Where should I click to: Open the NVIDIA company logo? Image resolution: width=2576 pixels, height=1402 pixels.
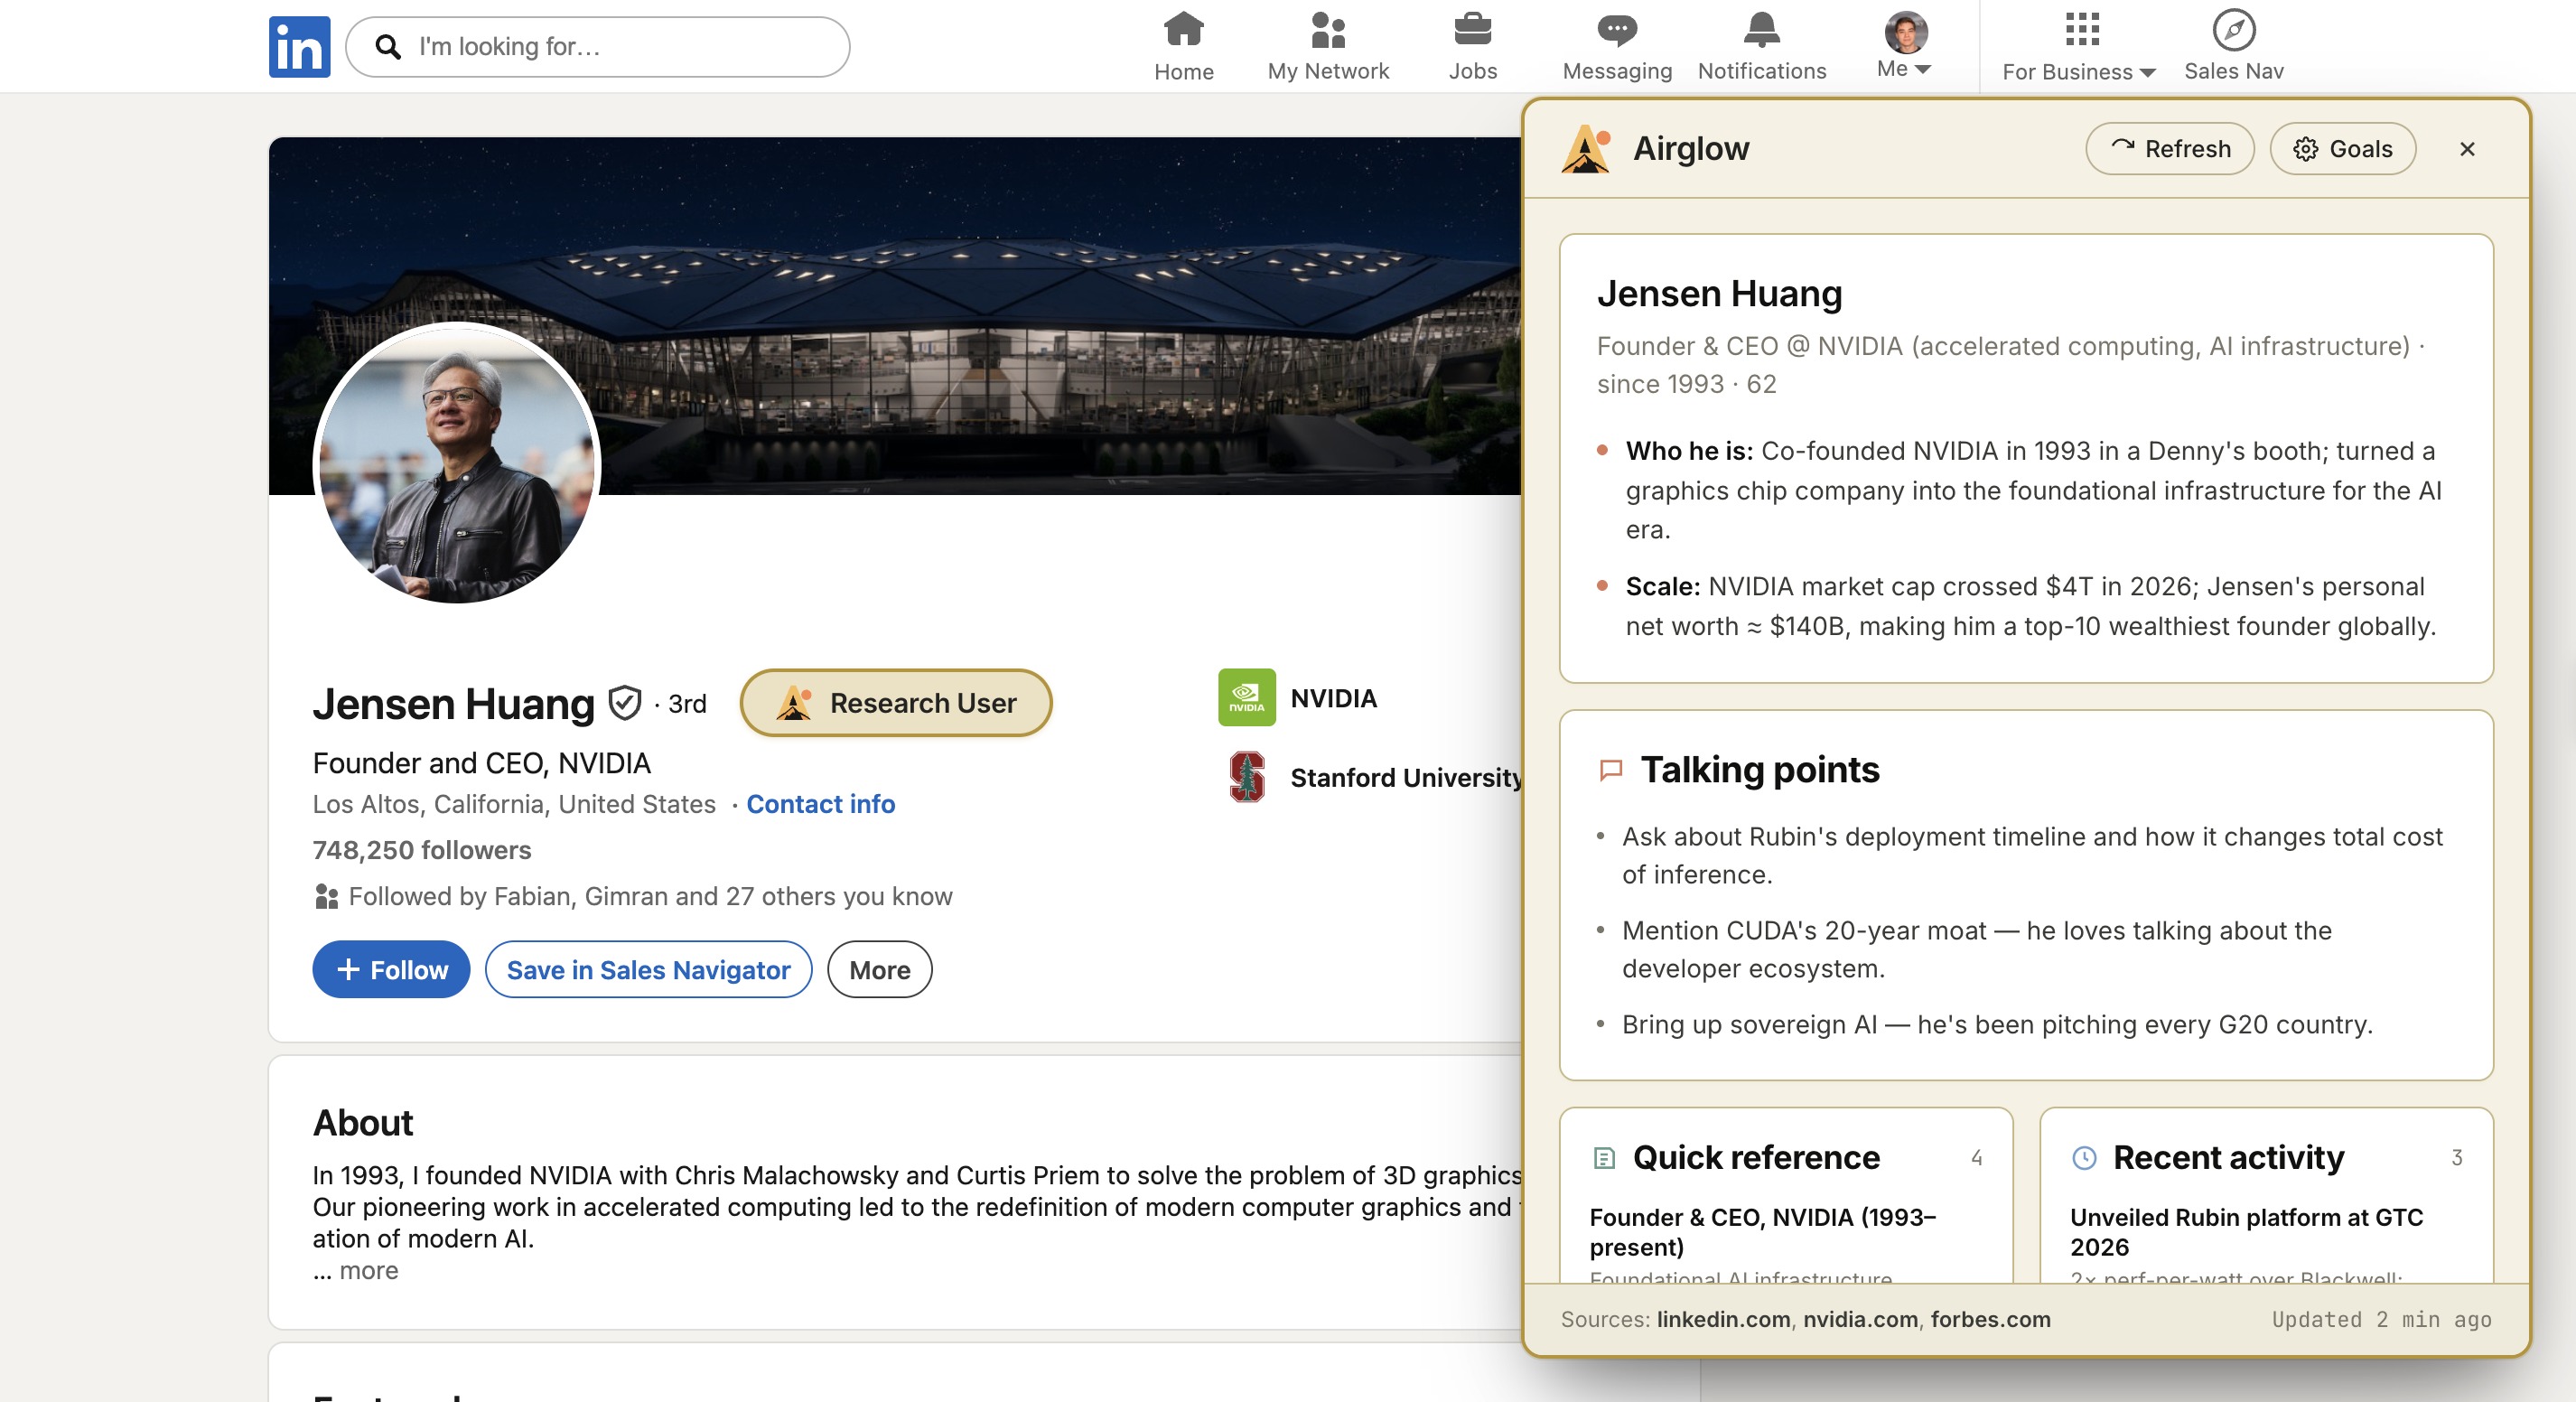click(1246, 697)
